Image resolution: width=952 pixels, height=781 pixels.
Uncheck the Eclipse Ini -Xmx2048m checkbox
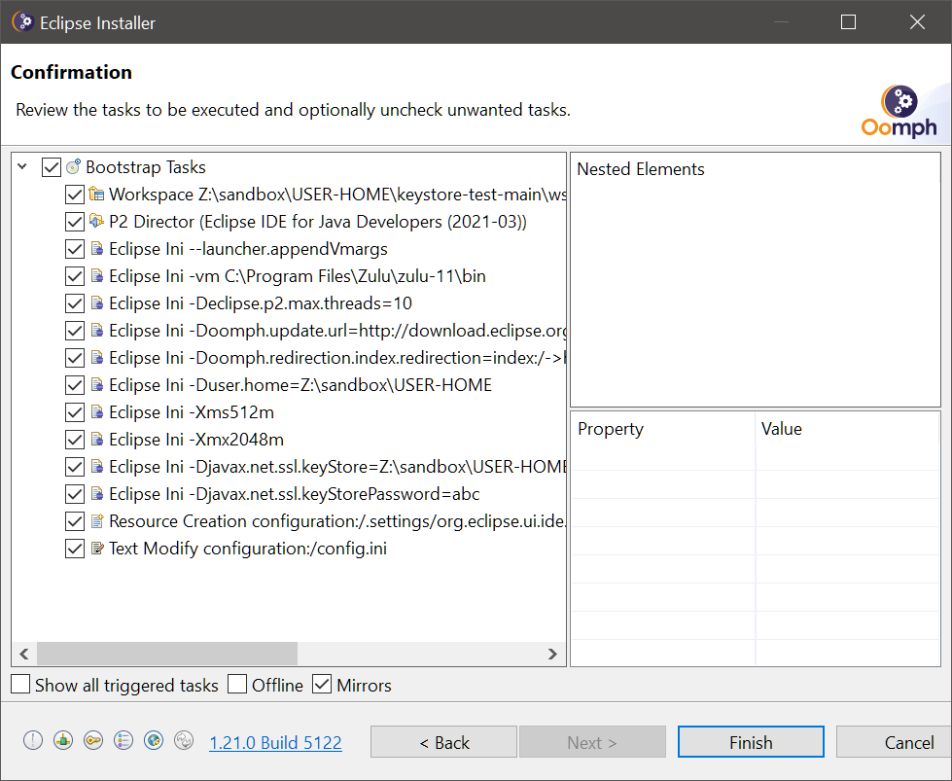(x=75, y=440)
